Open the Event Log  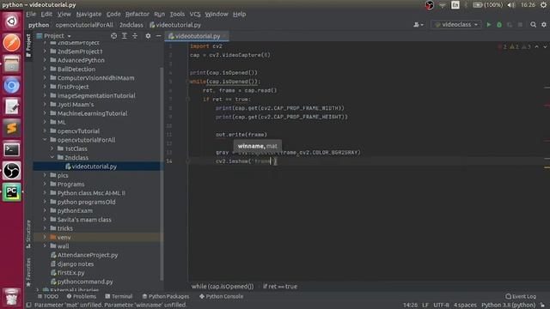(x=521, y=296)
